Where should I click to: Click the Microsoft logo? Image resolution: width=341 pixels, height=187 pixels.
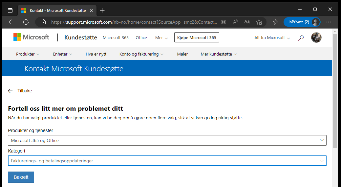31,37
